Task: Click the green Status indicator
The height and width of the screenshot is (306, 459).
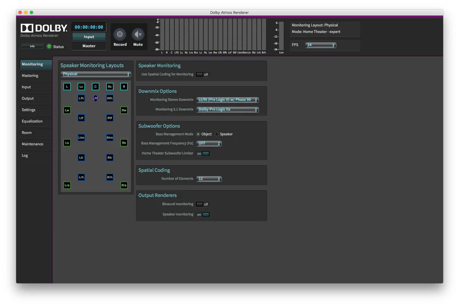Action: click(49, 47)
